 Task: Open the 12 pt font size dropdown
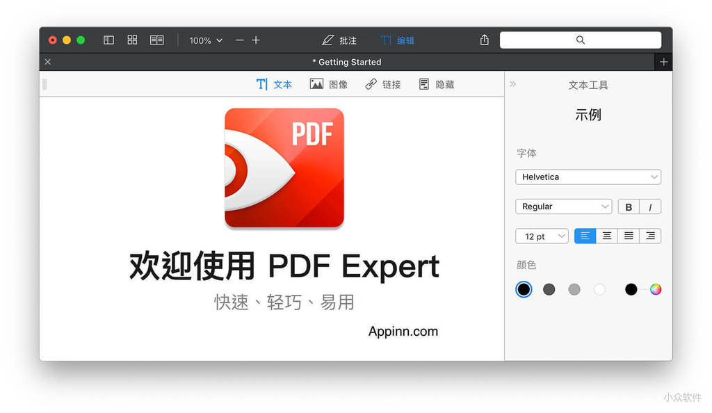(x=542, y=236)
